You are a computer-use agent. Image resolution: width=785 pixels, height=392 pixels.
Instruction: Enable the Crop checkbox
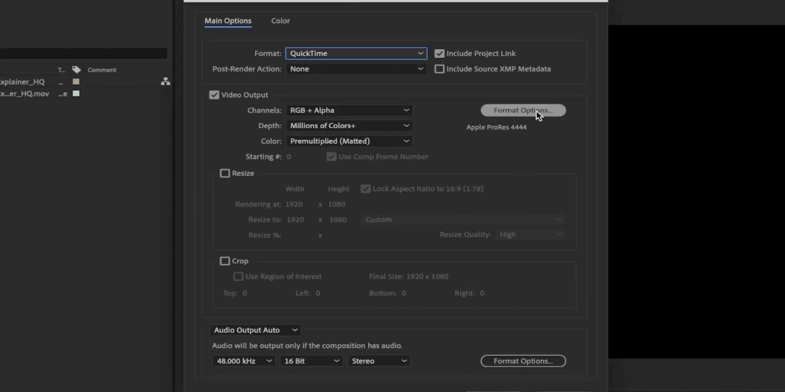click(x=225, y=261)
